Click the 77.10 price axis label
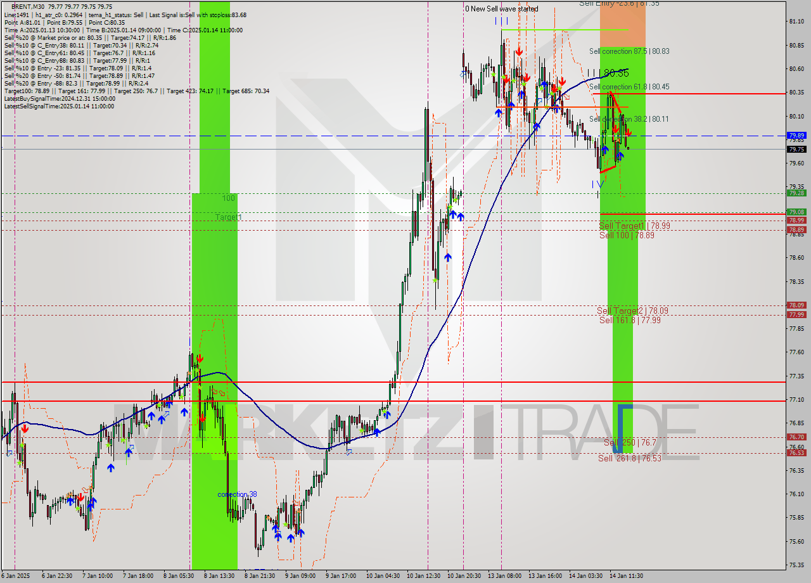The height and width of the screenshot is (583, 811). click(x=797, y=399)
